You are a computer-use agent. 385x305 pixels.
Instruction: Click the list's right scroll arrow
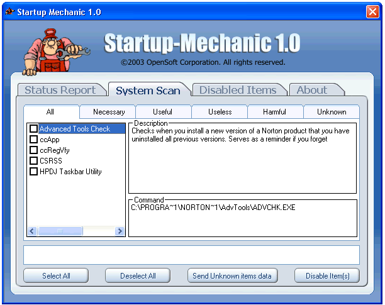pos(120,231)
